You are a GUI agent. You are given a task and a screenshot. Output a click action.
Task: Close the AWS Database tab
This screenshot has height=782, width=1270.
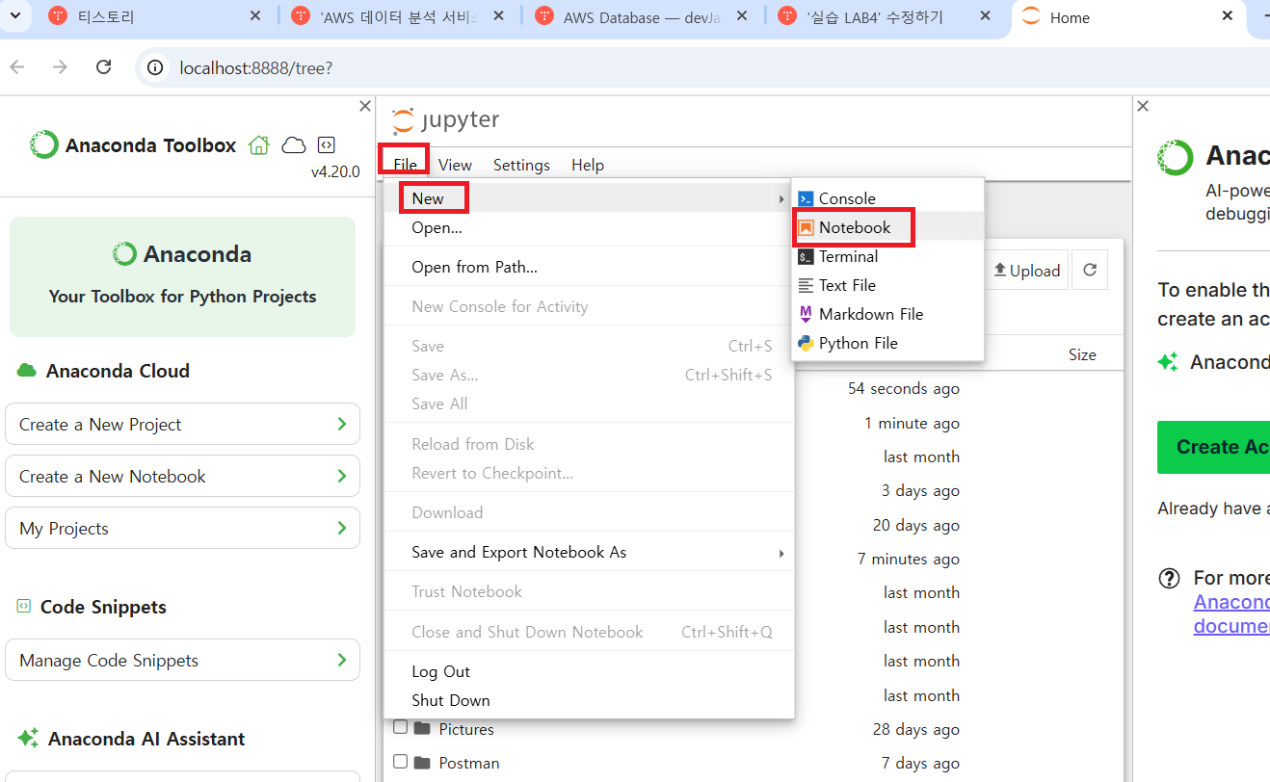(741, 16)
